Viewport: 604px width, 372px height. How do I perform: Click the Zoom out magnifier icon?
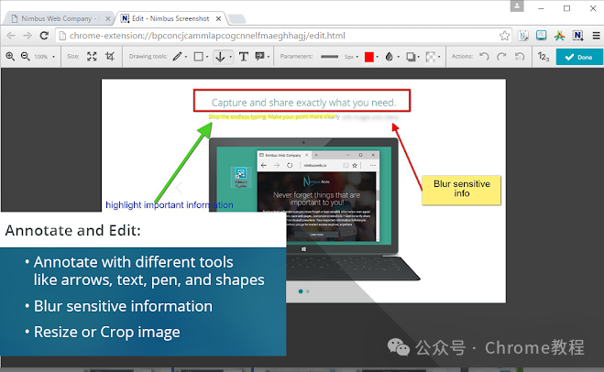(x=26, y=57)
